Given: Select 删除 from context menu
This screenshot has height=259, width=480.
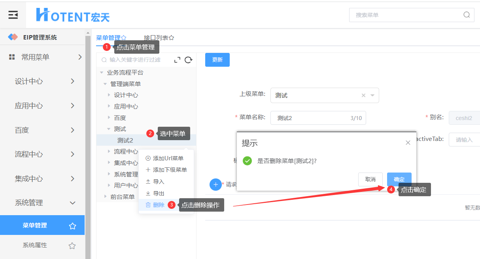Looking at the screenshot, I should [x=158, y=205].
